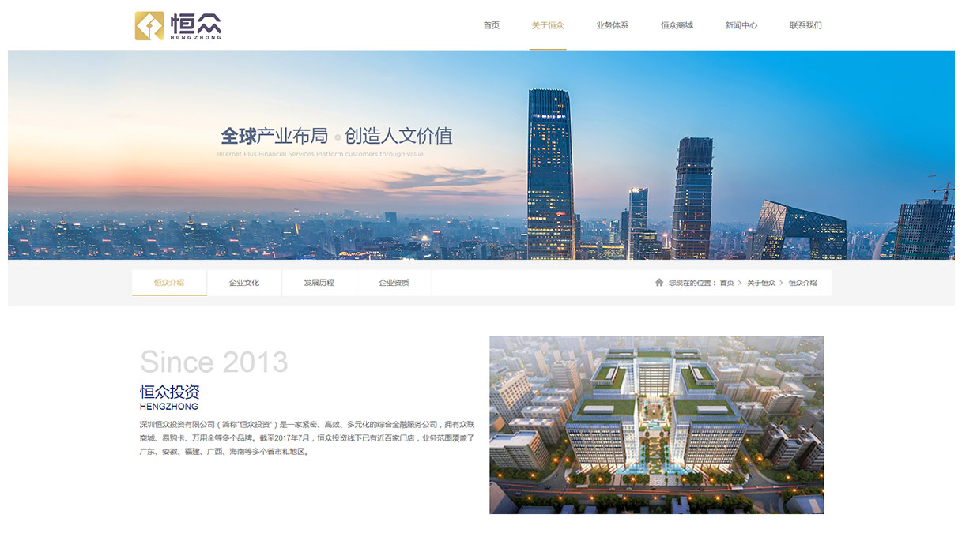Click the breadcrumb chevron right after 首页

740,283
